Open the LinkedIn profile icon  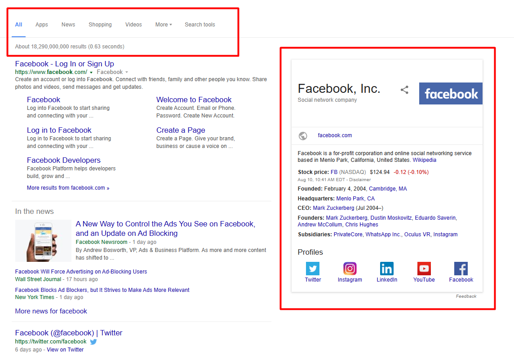pos(386,269)
